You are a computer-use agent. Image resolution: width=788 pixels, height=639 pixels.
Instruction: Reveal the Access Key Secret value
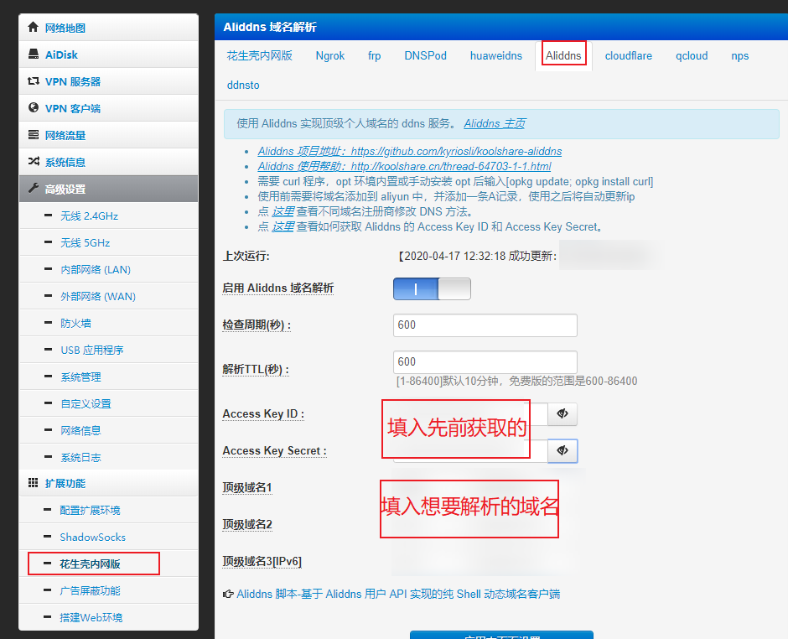(x=562, y=451)
